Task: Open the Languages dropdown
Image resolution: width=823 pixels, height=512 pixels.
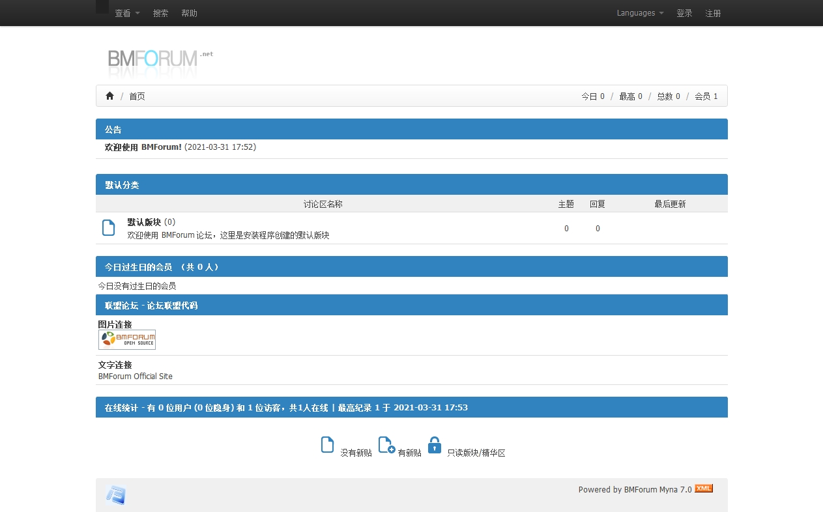Action: 641,13
